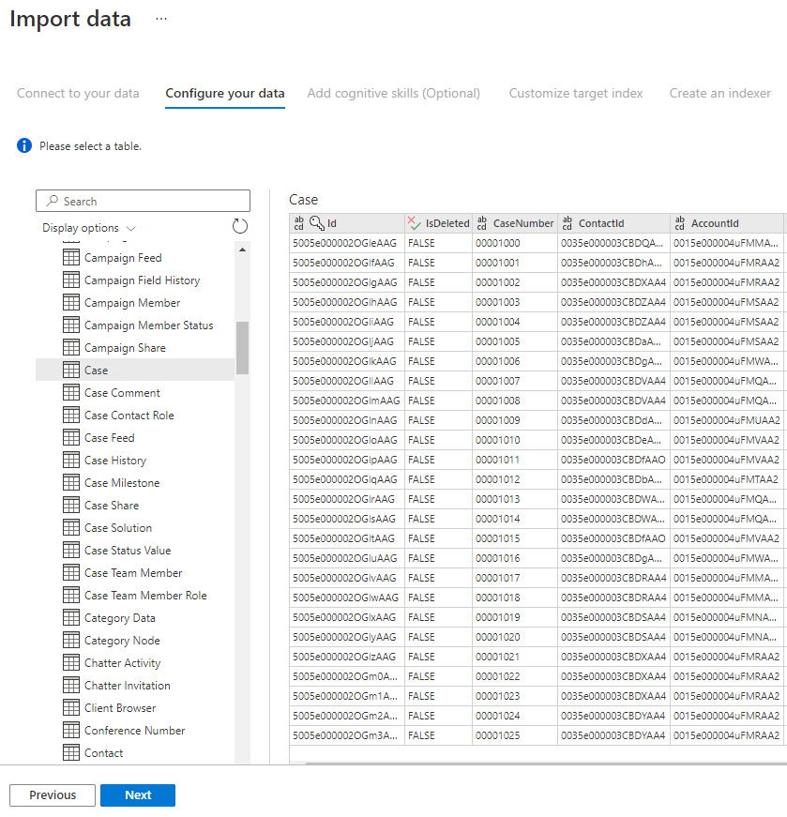
Task: Click the scroll up arrow in table list
Action: point(242,250)
